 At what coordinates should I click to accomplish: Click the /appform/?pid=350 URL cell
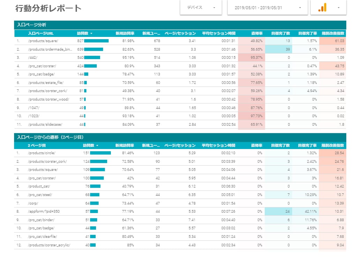point(44,212)
